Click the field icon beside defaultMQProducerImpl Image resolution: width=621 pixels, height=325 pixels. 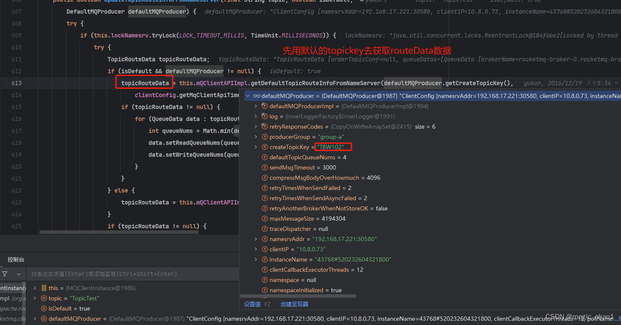264,106
